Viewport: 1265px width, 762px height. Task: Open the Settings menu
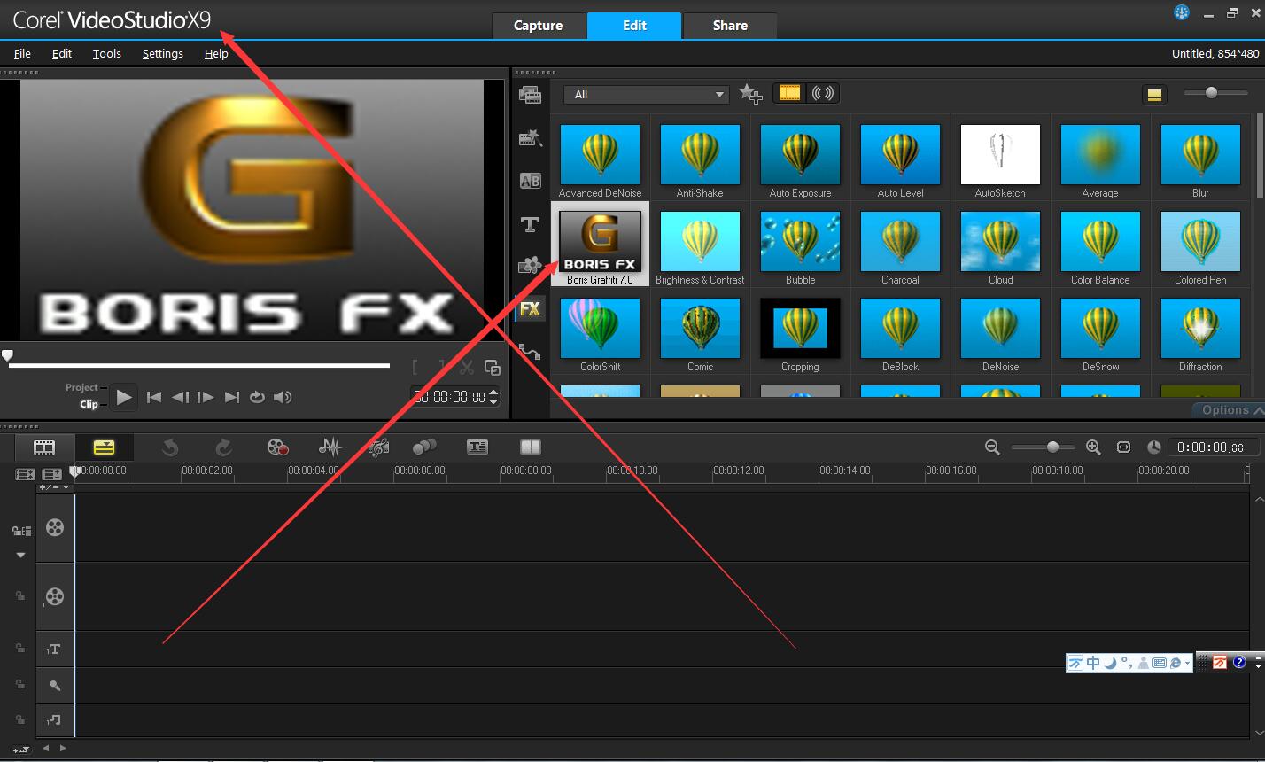163,53
